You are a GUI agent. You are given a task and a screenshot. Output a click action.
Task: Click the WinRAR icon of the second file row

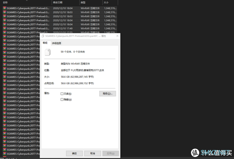[x=4, y=12]
